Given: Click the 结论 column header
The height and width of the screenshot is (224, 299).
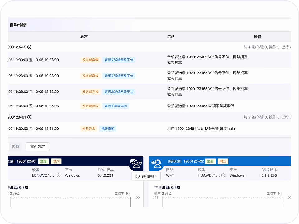Looking at the screenshot, I should tap(171, 37).
